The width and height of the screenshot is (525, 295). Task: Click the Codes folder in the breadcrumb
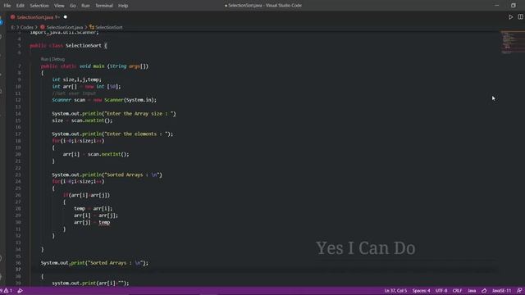point(27,27)
